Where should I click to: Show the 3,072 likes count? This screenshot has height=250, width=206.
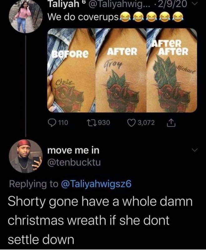(x=146, y=122)
